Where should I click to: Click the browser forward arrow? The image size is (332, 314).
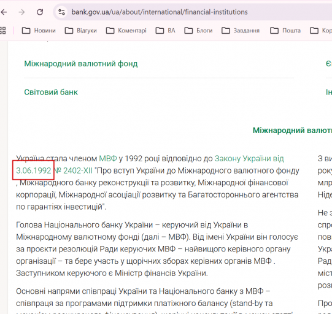[21, 12]
